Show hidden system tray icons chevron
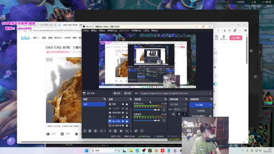Image resolution: width=274 pixels, height=154 pixels. (243, 151)
